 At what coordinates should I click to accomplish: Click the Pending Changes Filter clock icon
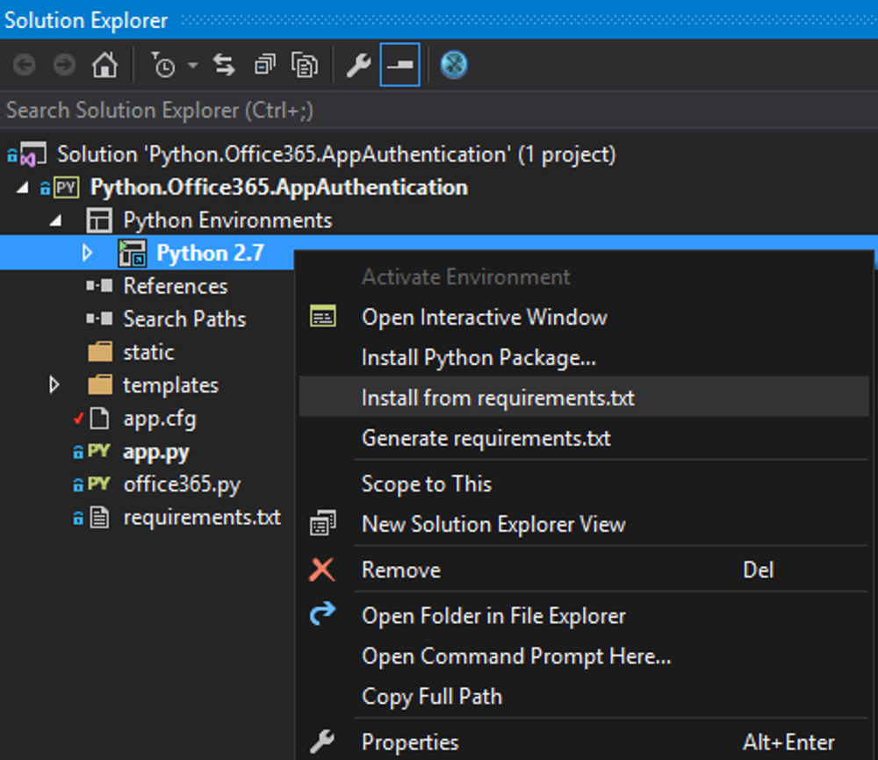point(163,66)
